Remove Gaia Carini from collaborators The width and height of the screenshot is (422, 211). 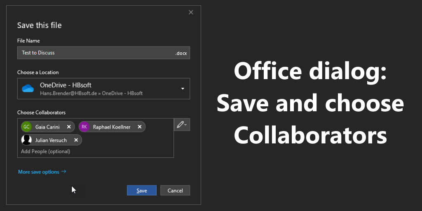pyautogui.click(x=69, y=127)
